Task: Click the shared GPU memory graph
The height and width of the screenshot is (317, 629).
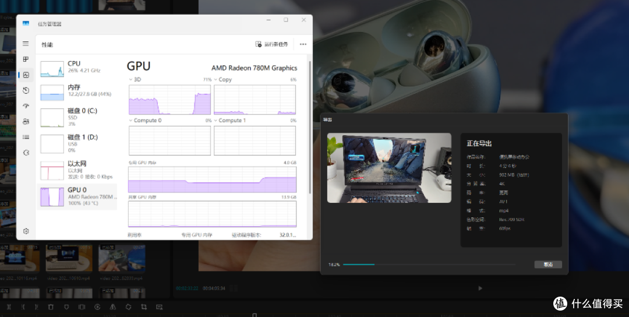Action: [212, 214]
